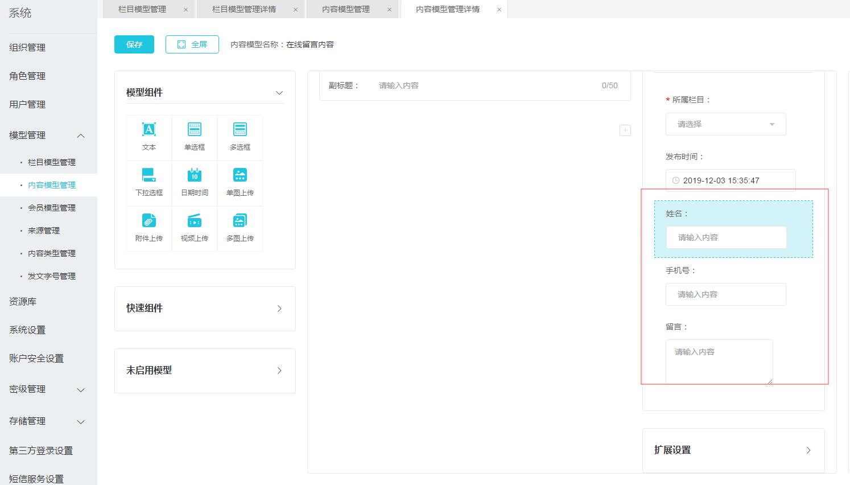Image resolution: width=850 pixels, height=485 pixels.
Task: Select the 多图上传 multi-image upload icon
Action: (240, 221)
